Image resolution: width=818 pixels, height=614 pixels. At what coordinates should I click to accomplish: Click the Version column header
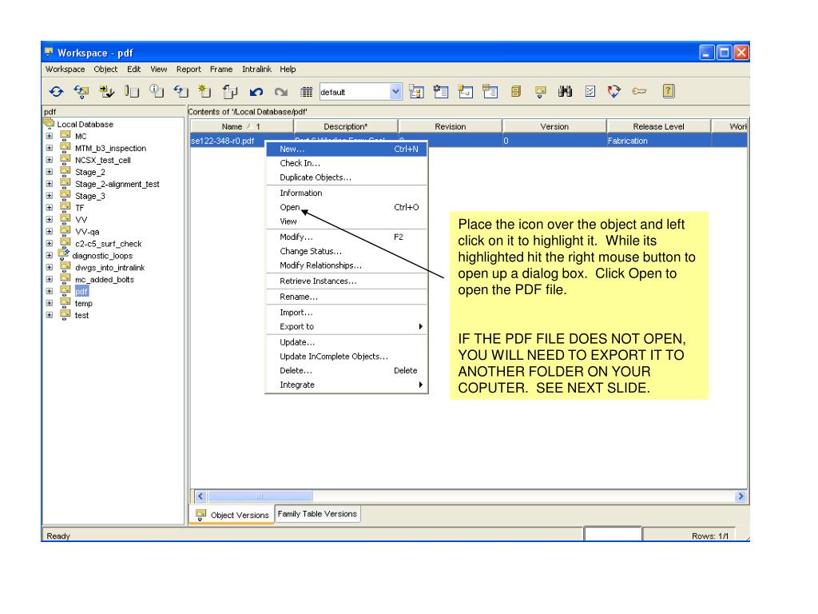(554, 126)
